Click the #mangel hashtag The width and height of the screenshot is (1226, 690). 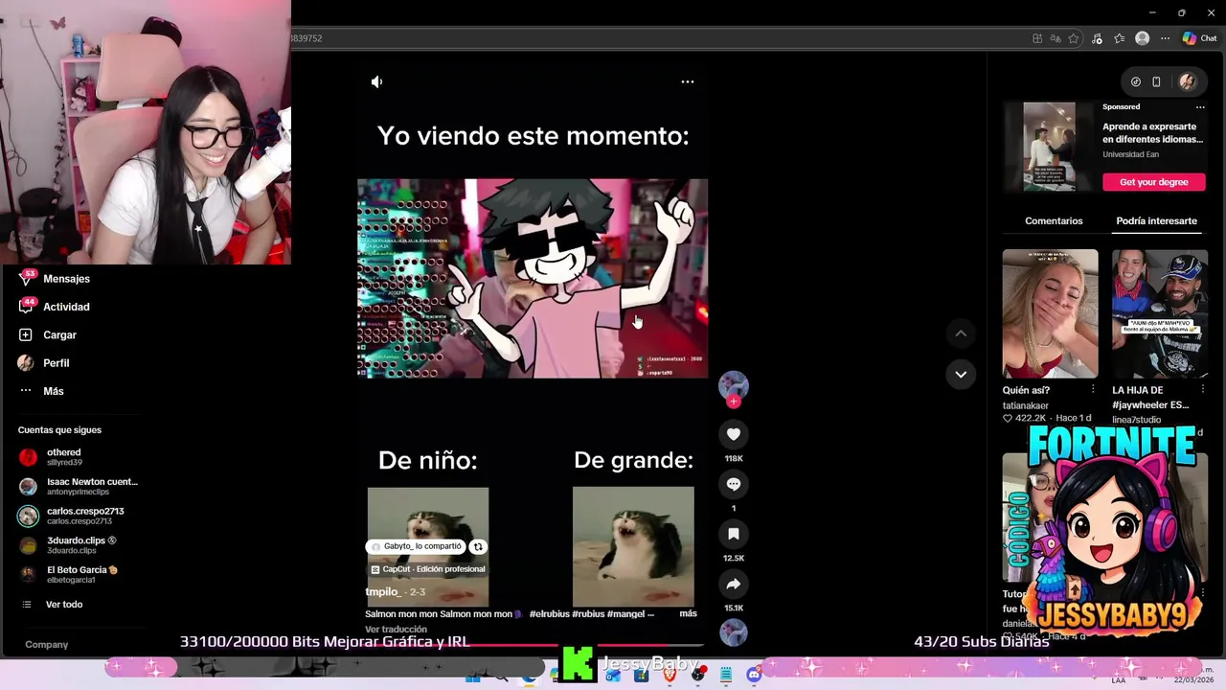[x=626, y=613]
